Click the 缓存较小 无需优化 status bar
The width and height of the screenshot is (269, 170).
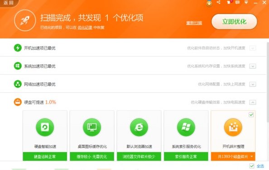point(92,156)
